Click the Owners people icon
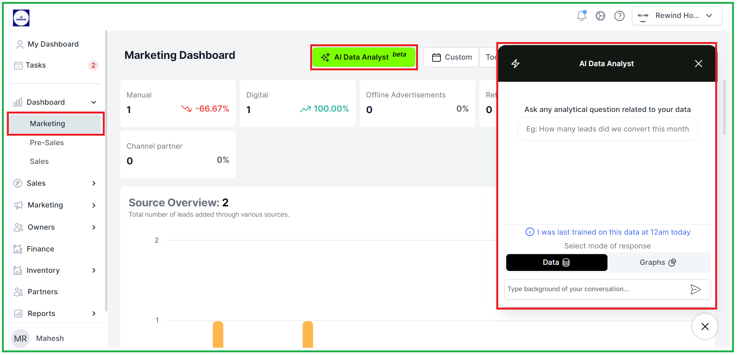 (18, 227)
